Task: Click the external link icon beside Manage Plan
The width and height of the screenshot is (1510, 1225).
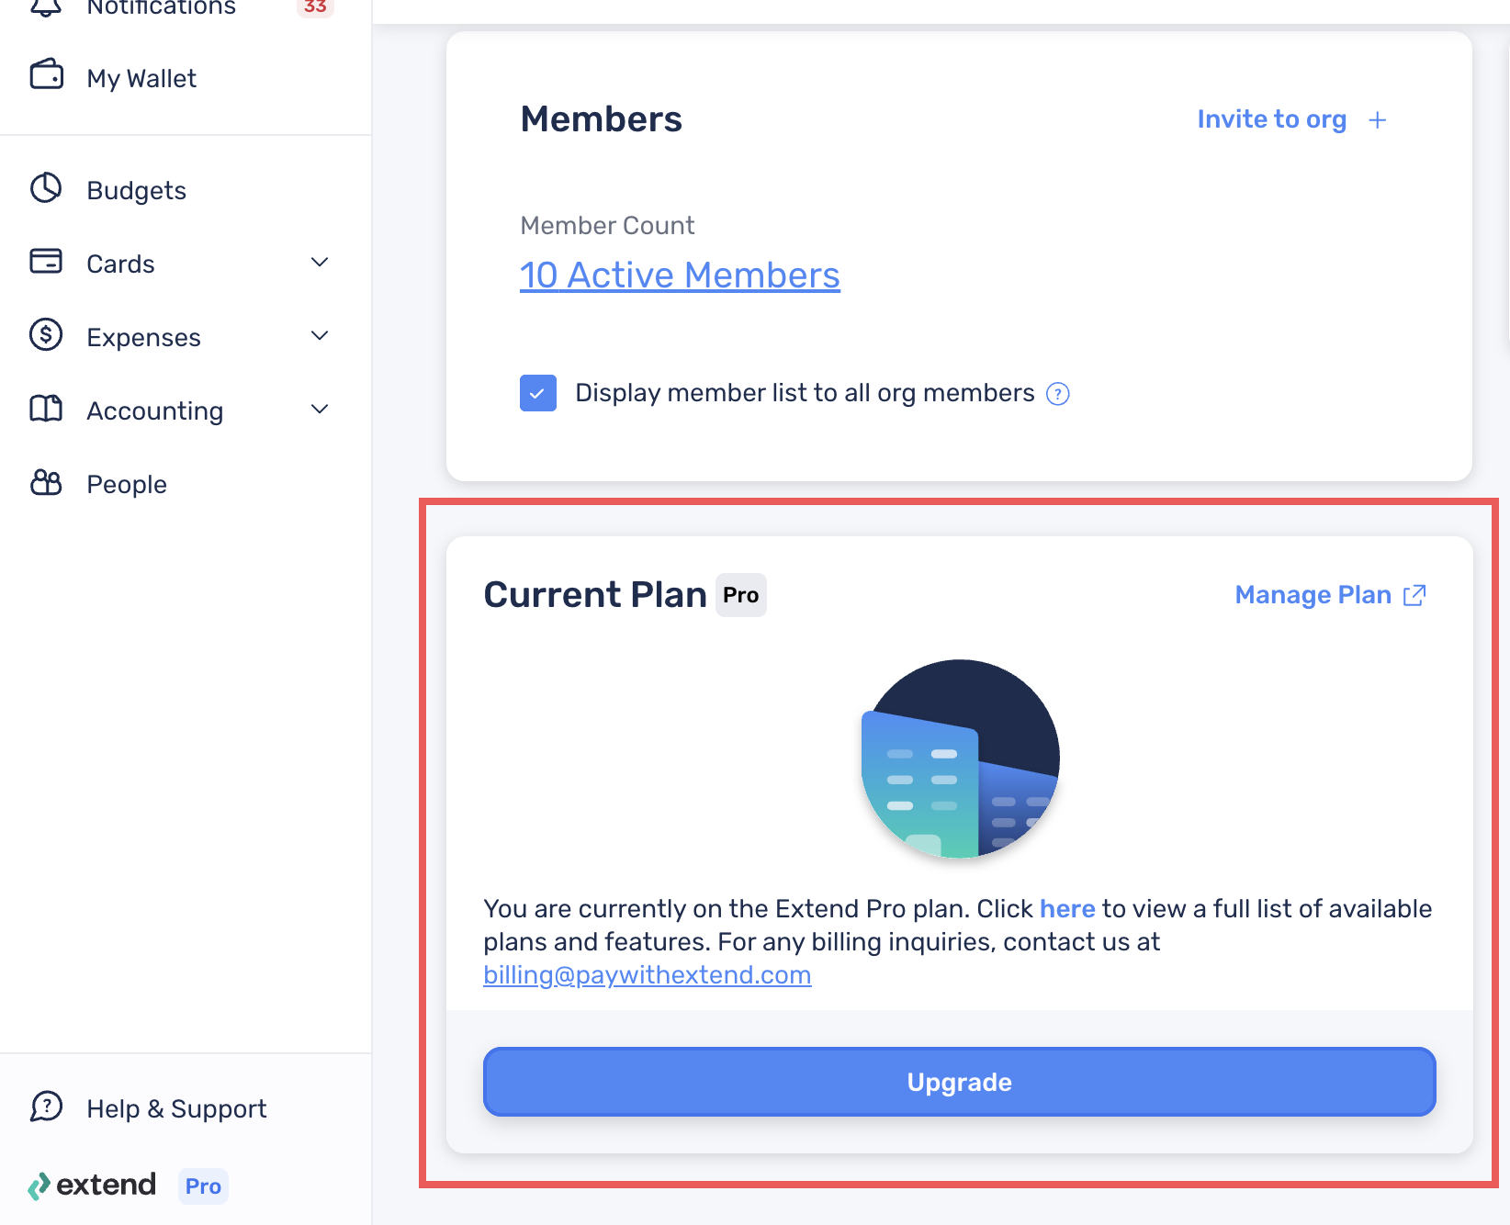Action: point(1414,595)
